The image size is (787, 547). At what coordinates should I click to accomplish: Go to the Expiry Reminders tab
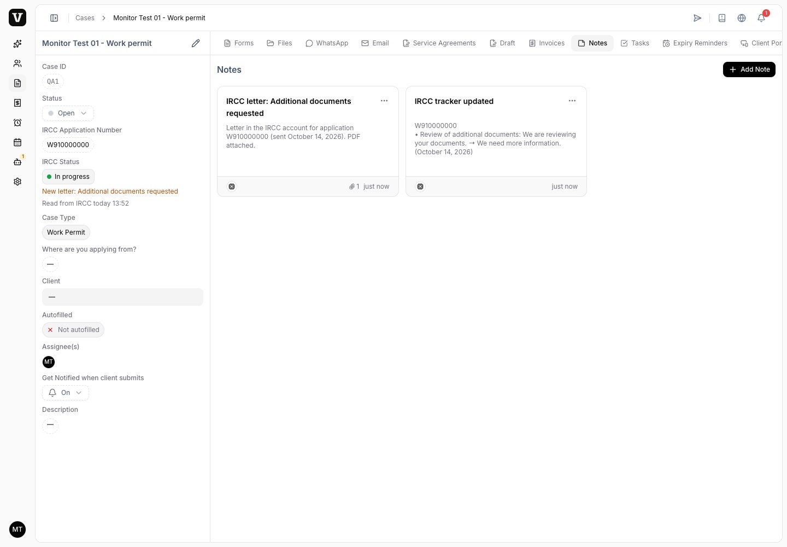pyautogui.click(x=695, y=43)
